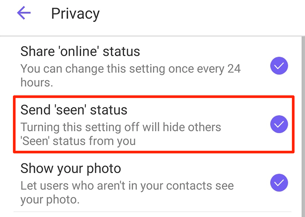Uncheck the Share 'online' status checkmark

click(x=279, y=67)
